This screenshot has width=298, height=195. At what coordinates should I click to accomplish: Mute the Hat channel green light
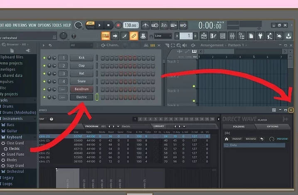[44, 73]
